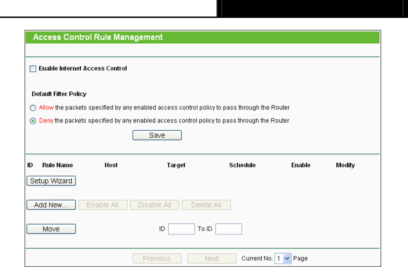Screen dimensions: 408x267
Task: Focus the ID input field
Action: [182, 229]
